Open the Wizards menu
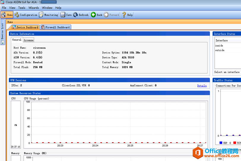241x161 pixels. pyautogui.click(x=34, y=8)
